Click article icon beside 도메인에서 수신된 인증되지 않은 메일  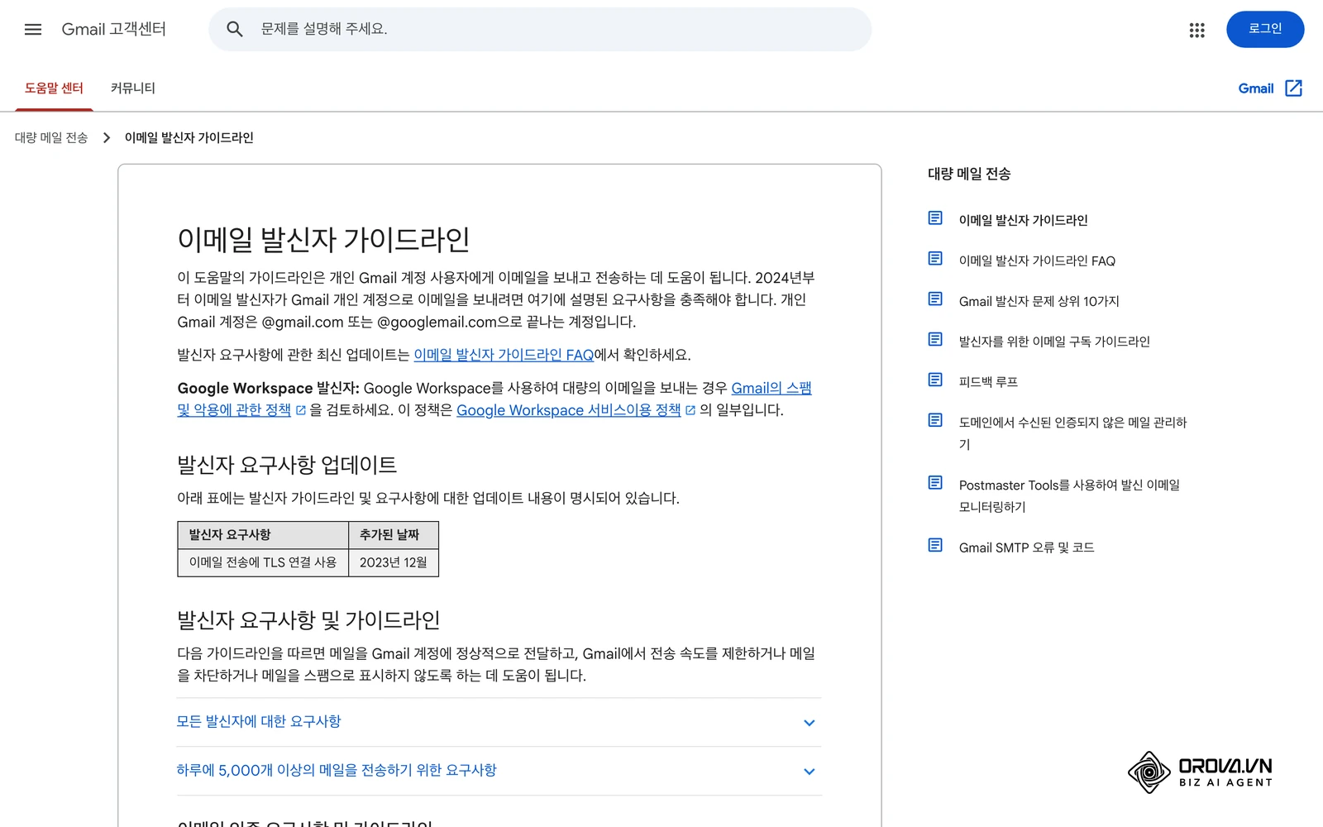tap(935, 421)
